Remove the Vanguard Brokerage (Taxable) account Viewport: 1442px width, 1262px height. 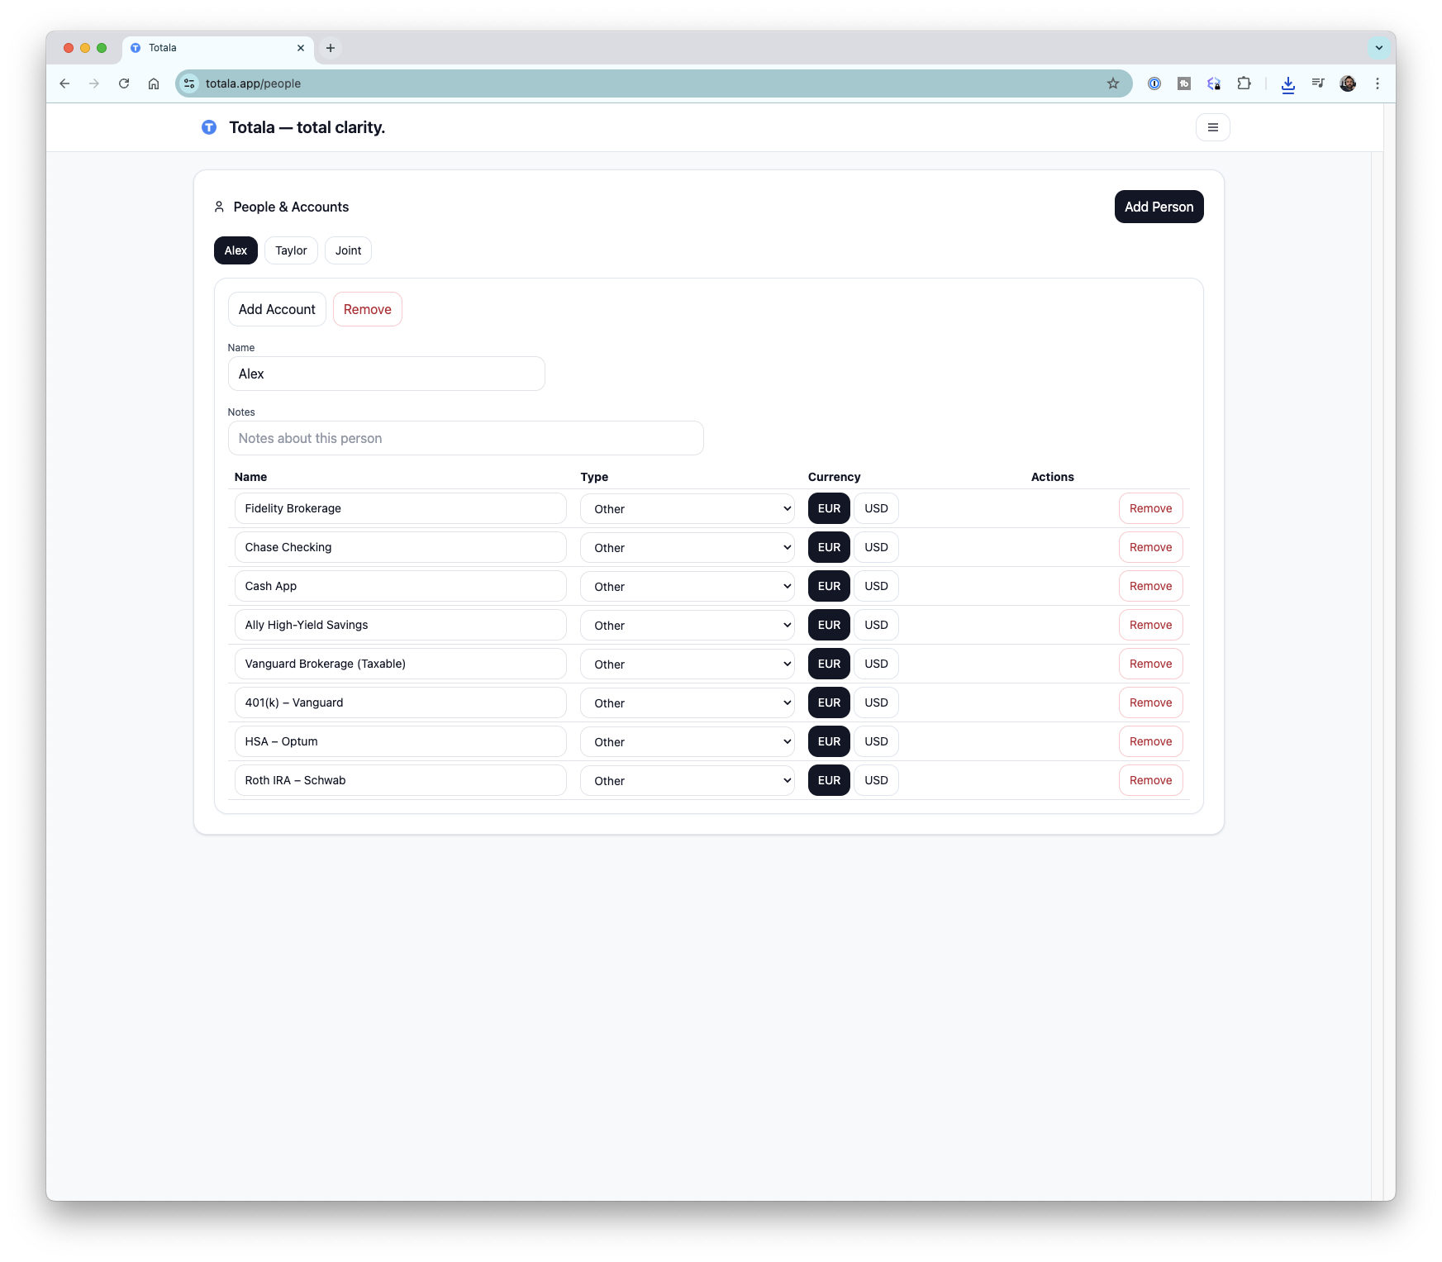(1150, 664)
